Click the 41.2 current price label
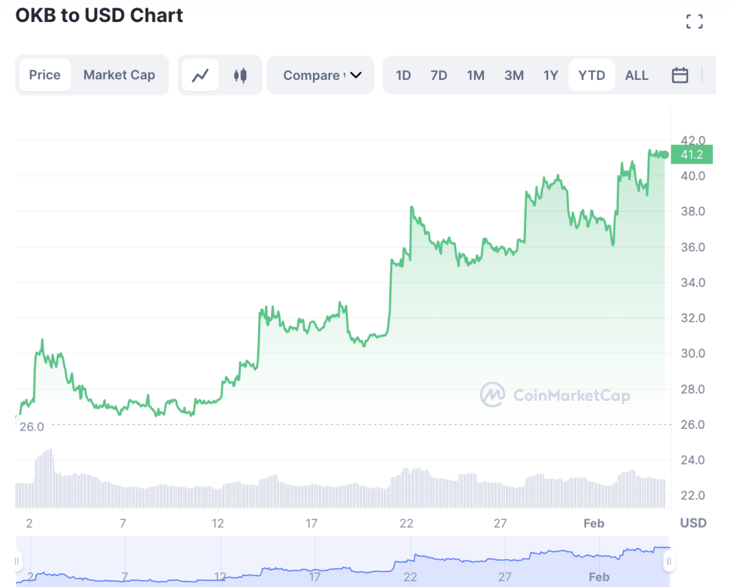 click(692, 155)
